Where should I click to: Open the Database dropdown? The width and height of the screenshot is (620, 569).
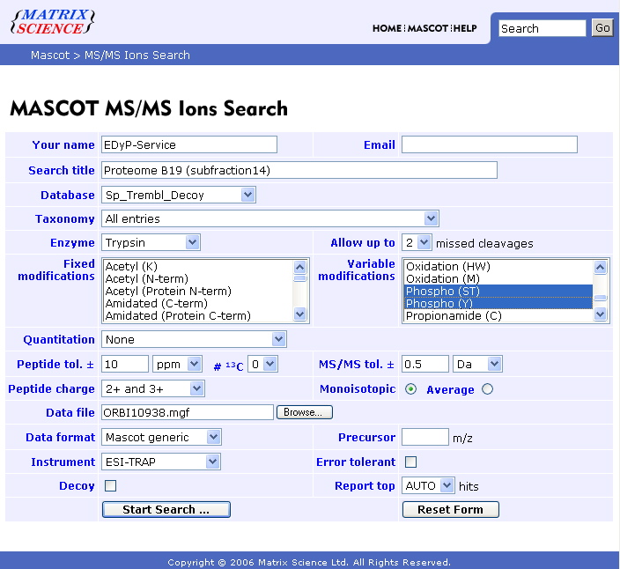[179, 195]
